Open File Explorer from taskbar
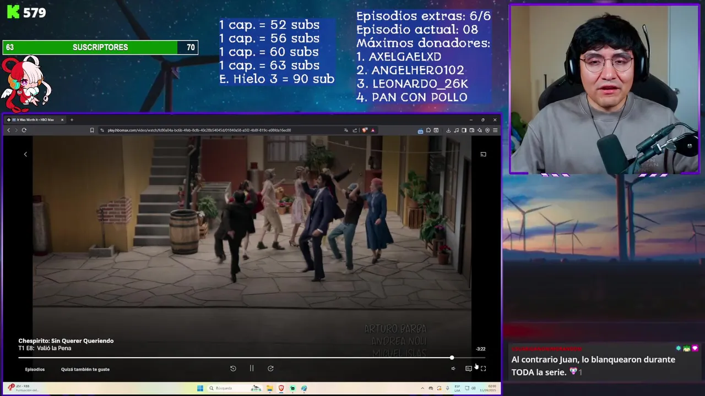The height and width of the screenshot is (396, 705). pyautogui.click(x=269, y=388)
